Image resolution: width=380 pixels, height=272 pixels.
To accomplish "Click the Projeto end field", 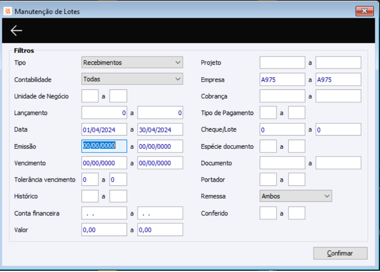I will click(x=338, y=63).
